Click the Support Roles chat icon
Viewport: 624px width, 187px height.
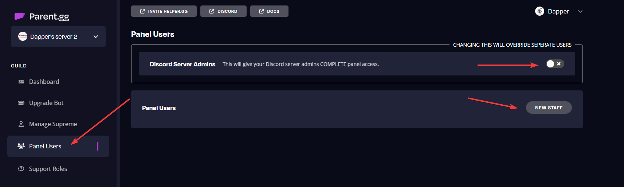point(21,169)
